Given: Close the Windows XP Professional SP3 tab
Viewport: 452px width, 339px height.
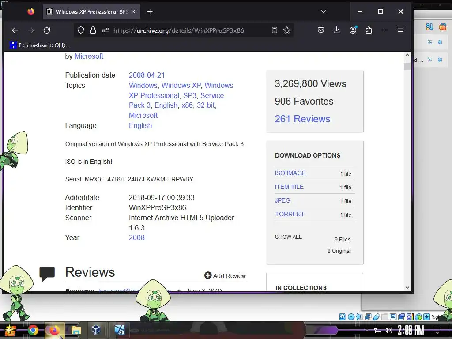Looking at the screenshot, I should click(x=133, y=12).
